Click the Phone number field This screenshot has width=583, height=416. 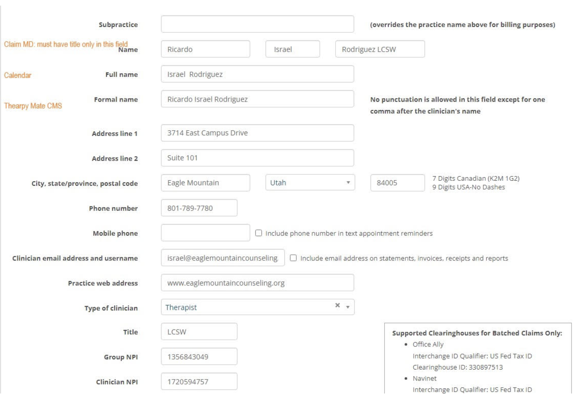[x=199, y=208]
